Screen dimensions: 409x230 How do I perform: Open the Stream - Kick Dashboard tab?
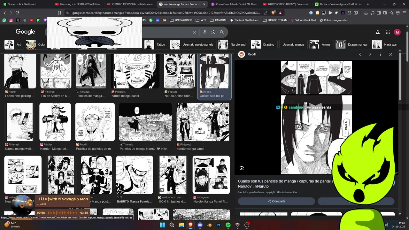tap(22, 4)
